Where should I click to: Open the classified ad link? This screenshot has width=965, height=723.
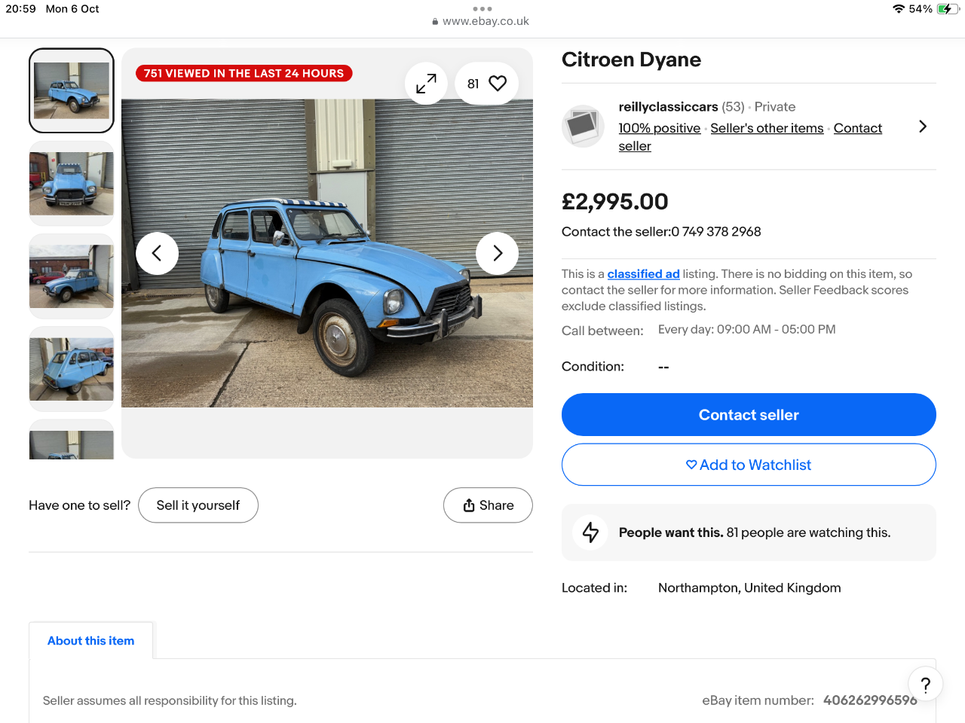[643, 274]
